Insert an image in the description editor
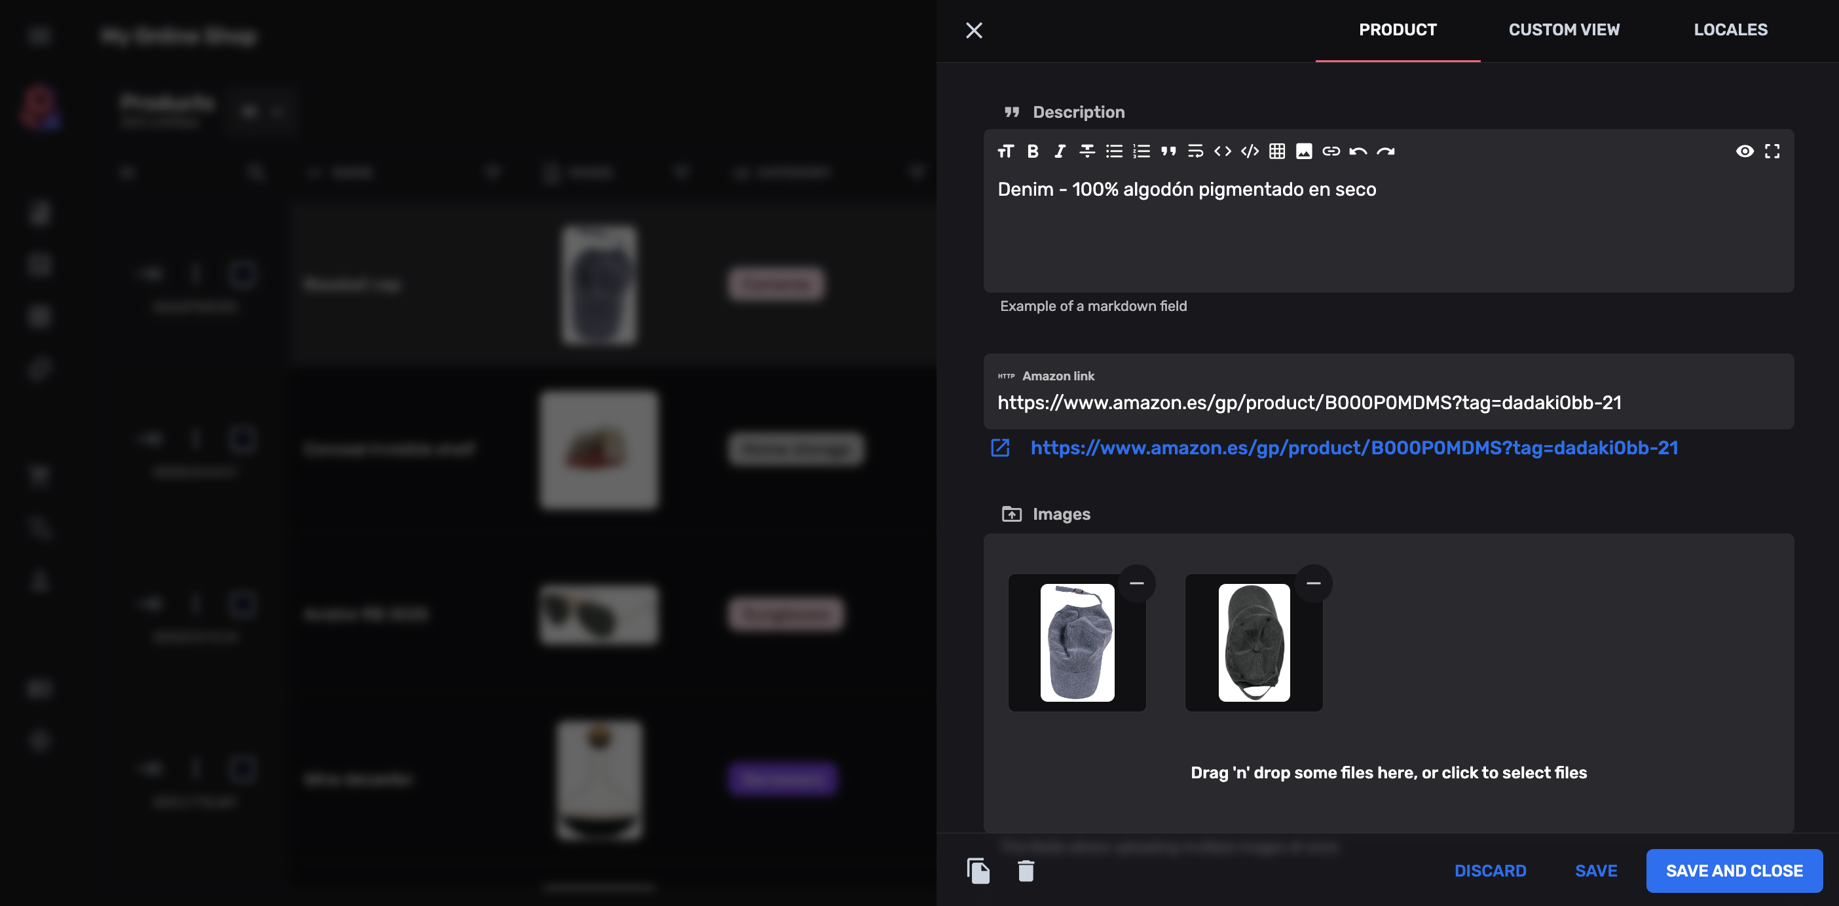 [x=1305, y=151]
